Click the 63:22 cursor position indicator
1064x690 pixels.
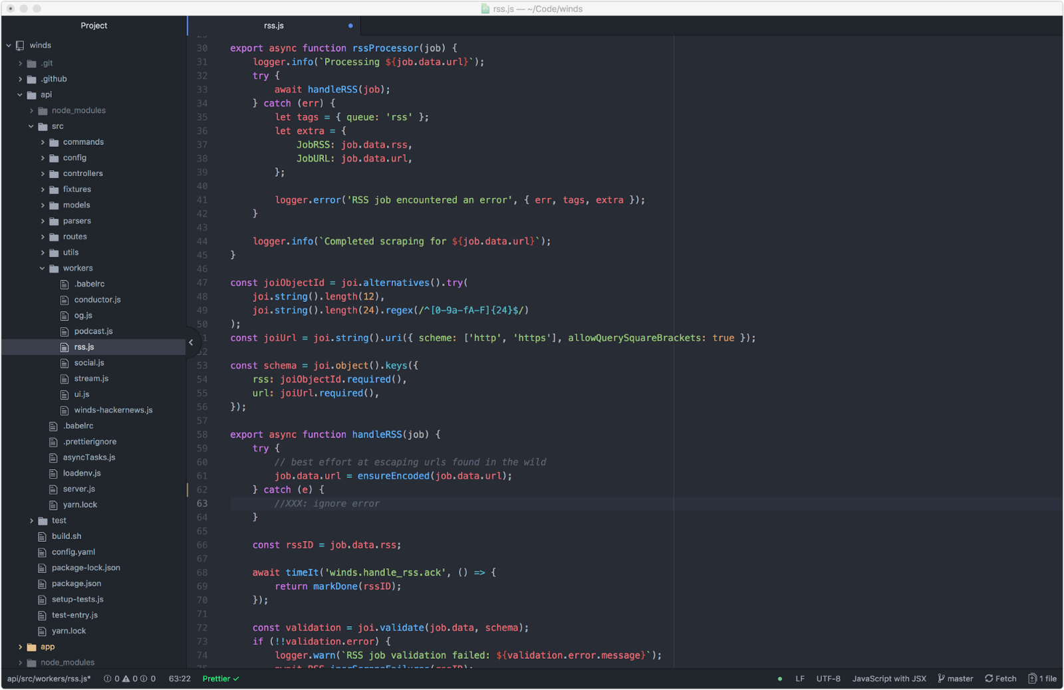tap(180, 679)
